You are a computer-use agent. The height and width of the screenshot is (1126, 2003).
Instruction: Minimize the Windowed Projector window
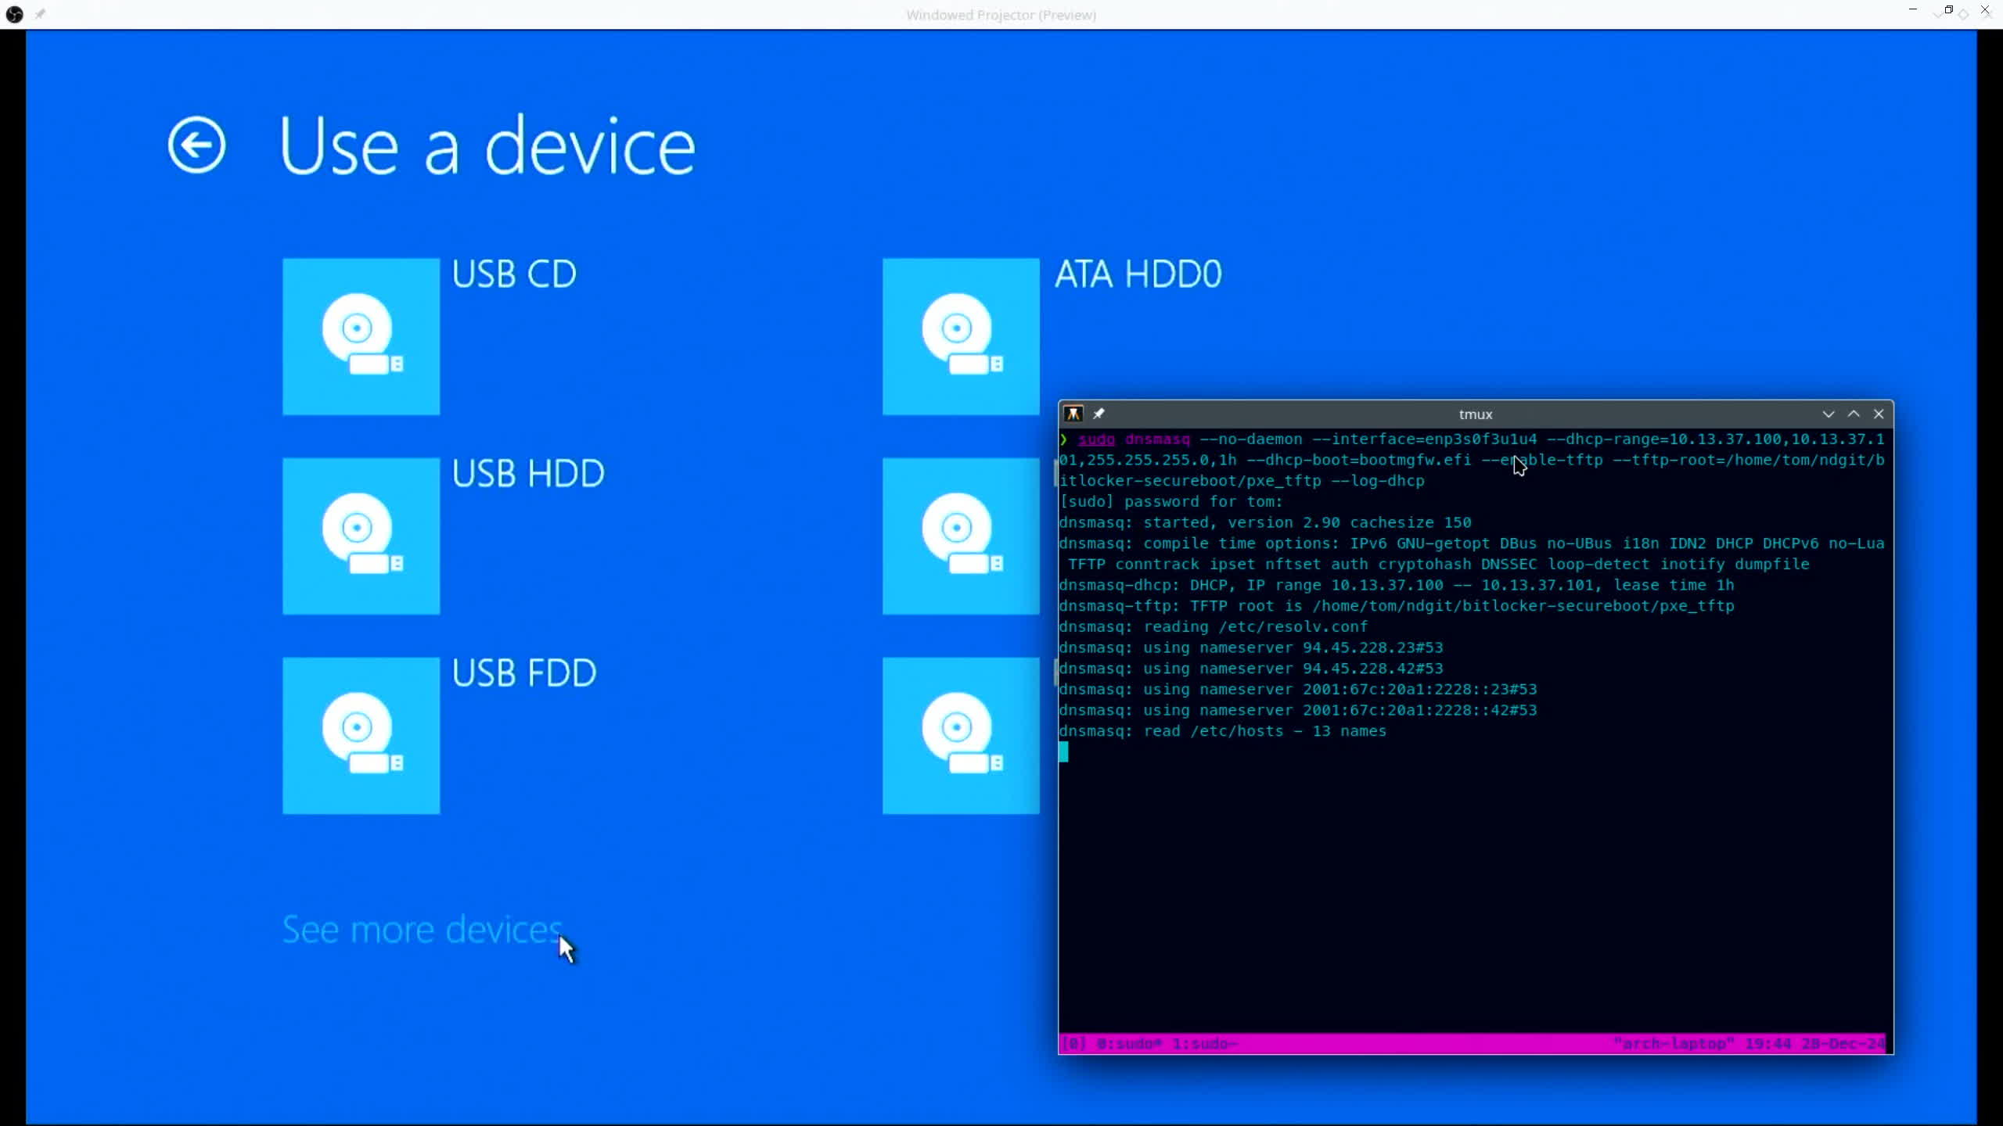tap(1913, 10)
